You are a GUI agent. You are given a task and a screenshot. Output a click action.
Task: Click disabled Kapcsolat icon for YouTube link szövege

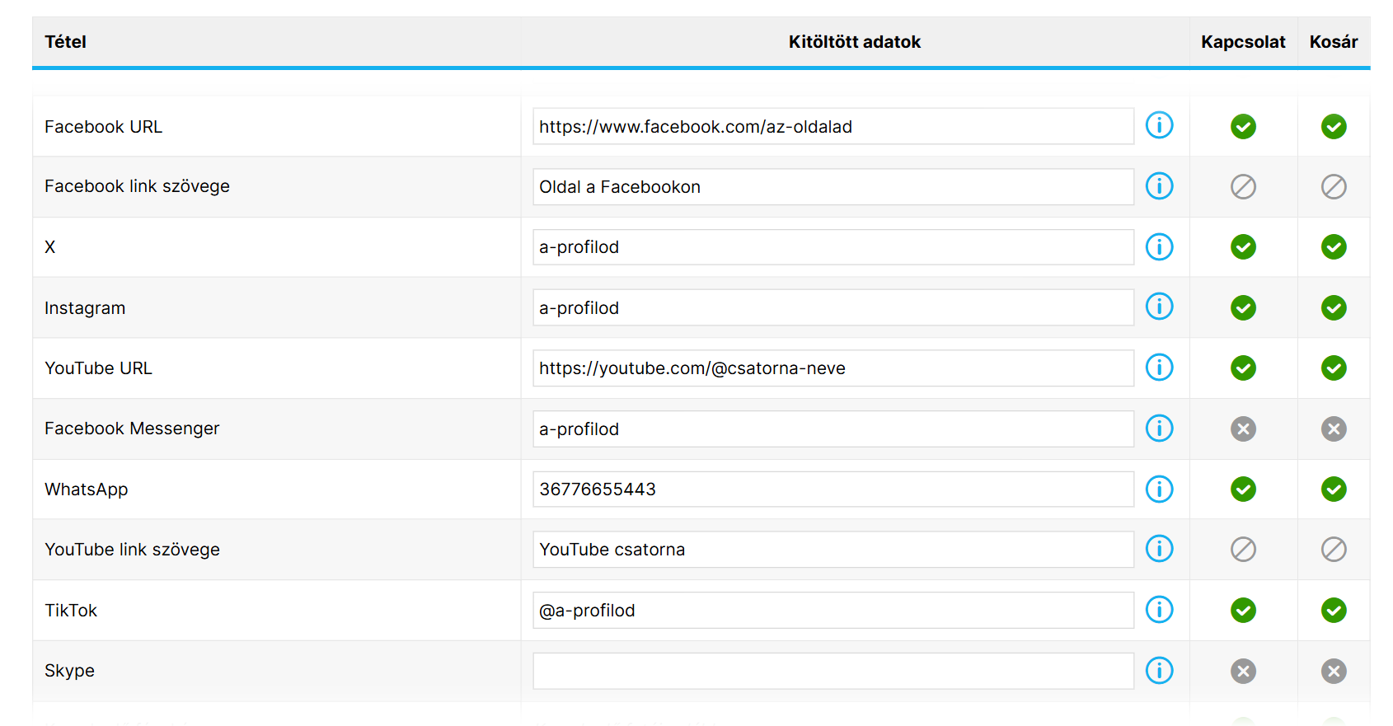pos(1243,550)
